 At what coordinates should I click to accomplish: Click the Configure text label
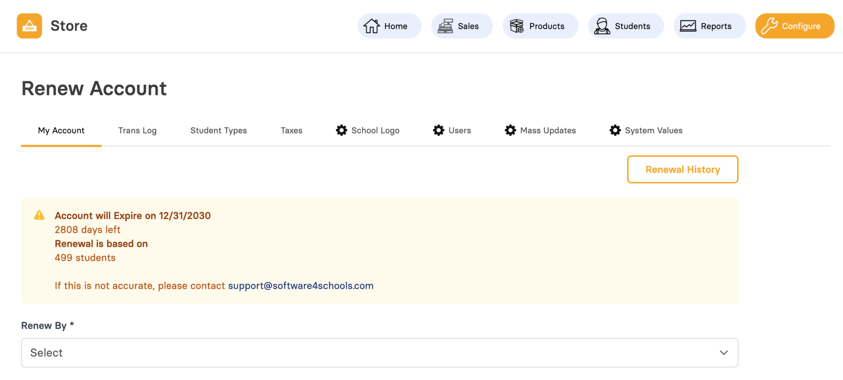[801, 26]
